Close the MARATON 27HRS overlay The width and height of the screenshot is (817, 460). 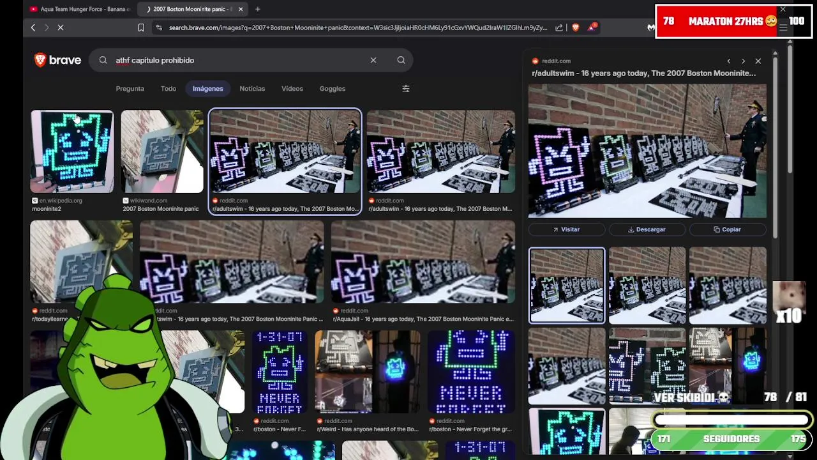click(783, 10)
